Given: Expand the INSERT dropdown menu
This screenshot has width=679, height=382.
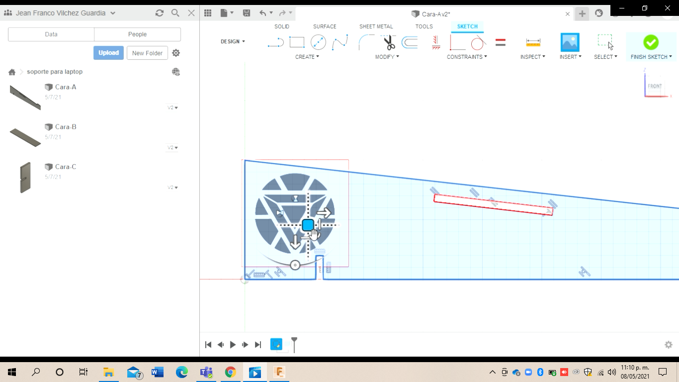Looking at the screenshot, I should (571, 57).
